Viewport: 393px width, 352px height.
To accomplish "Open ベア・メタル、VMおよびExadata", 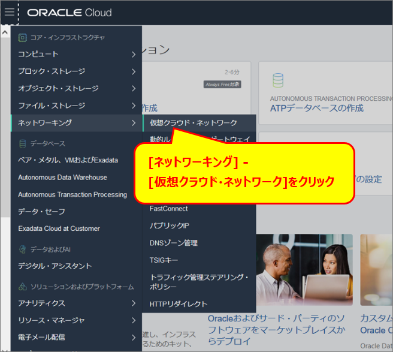I will point(68,160).
